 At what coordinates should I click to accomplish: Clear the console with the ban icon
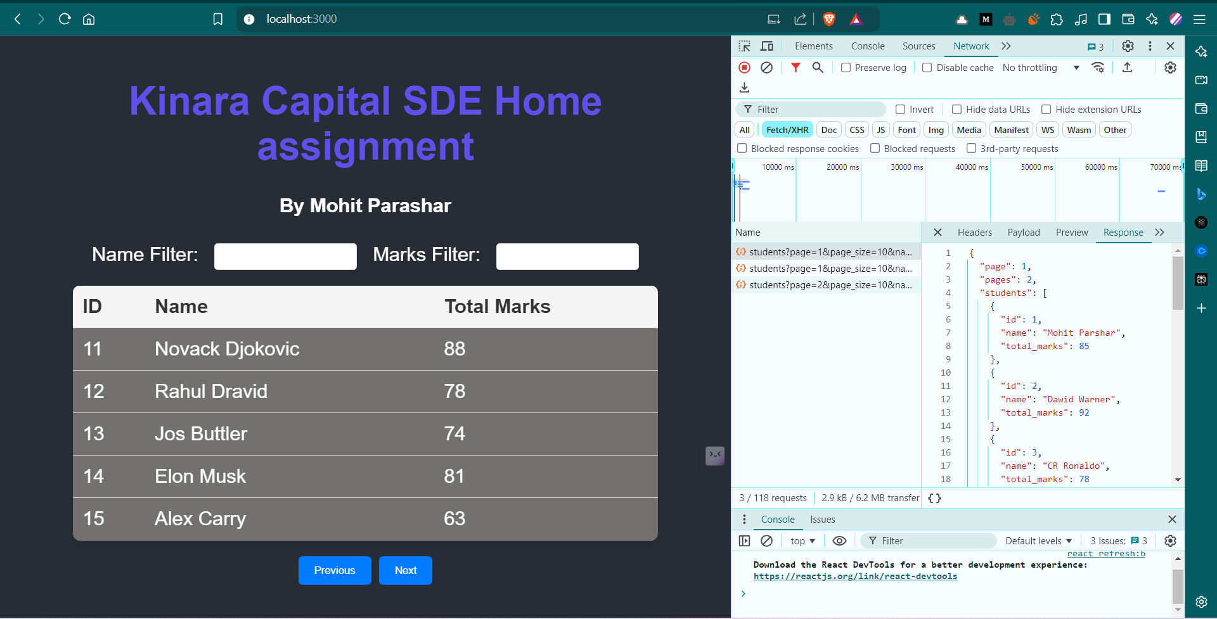(x=766, y=540)
